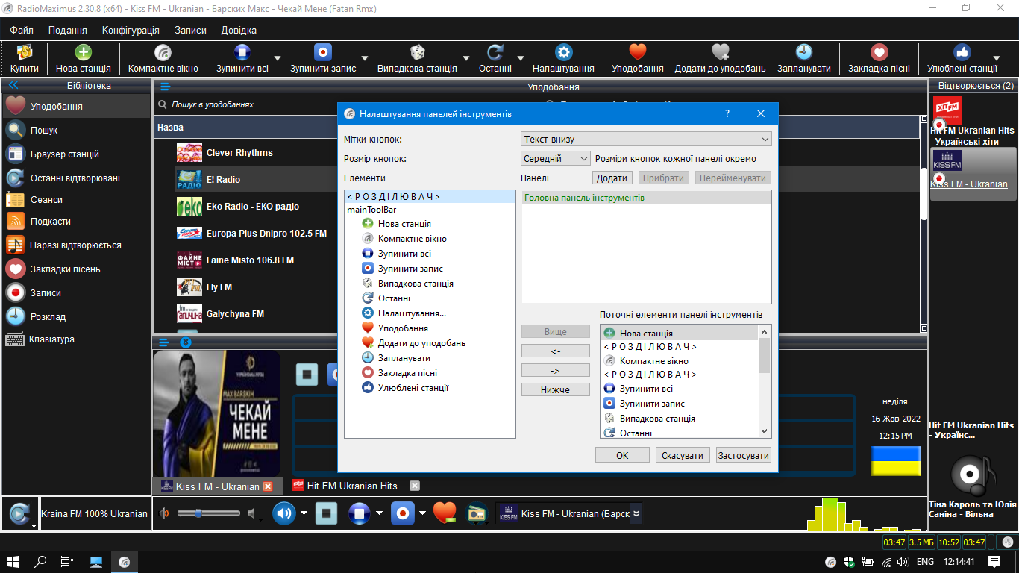Switch to Компактне вікно from the main toolbar
The image size is (1019, 573).
click(x=163, y=59)
